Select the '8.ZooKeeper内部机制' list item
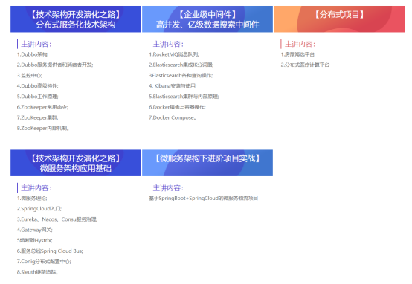 pyautogui.click(x=43, y=128)
